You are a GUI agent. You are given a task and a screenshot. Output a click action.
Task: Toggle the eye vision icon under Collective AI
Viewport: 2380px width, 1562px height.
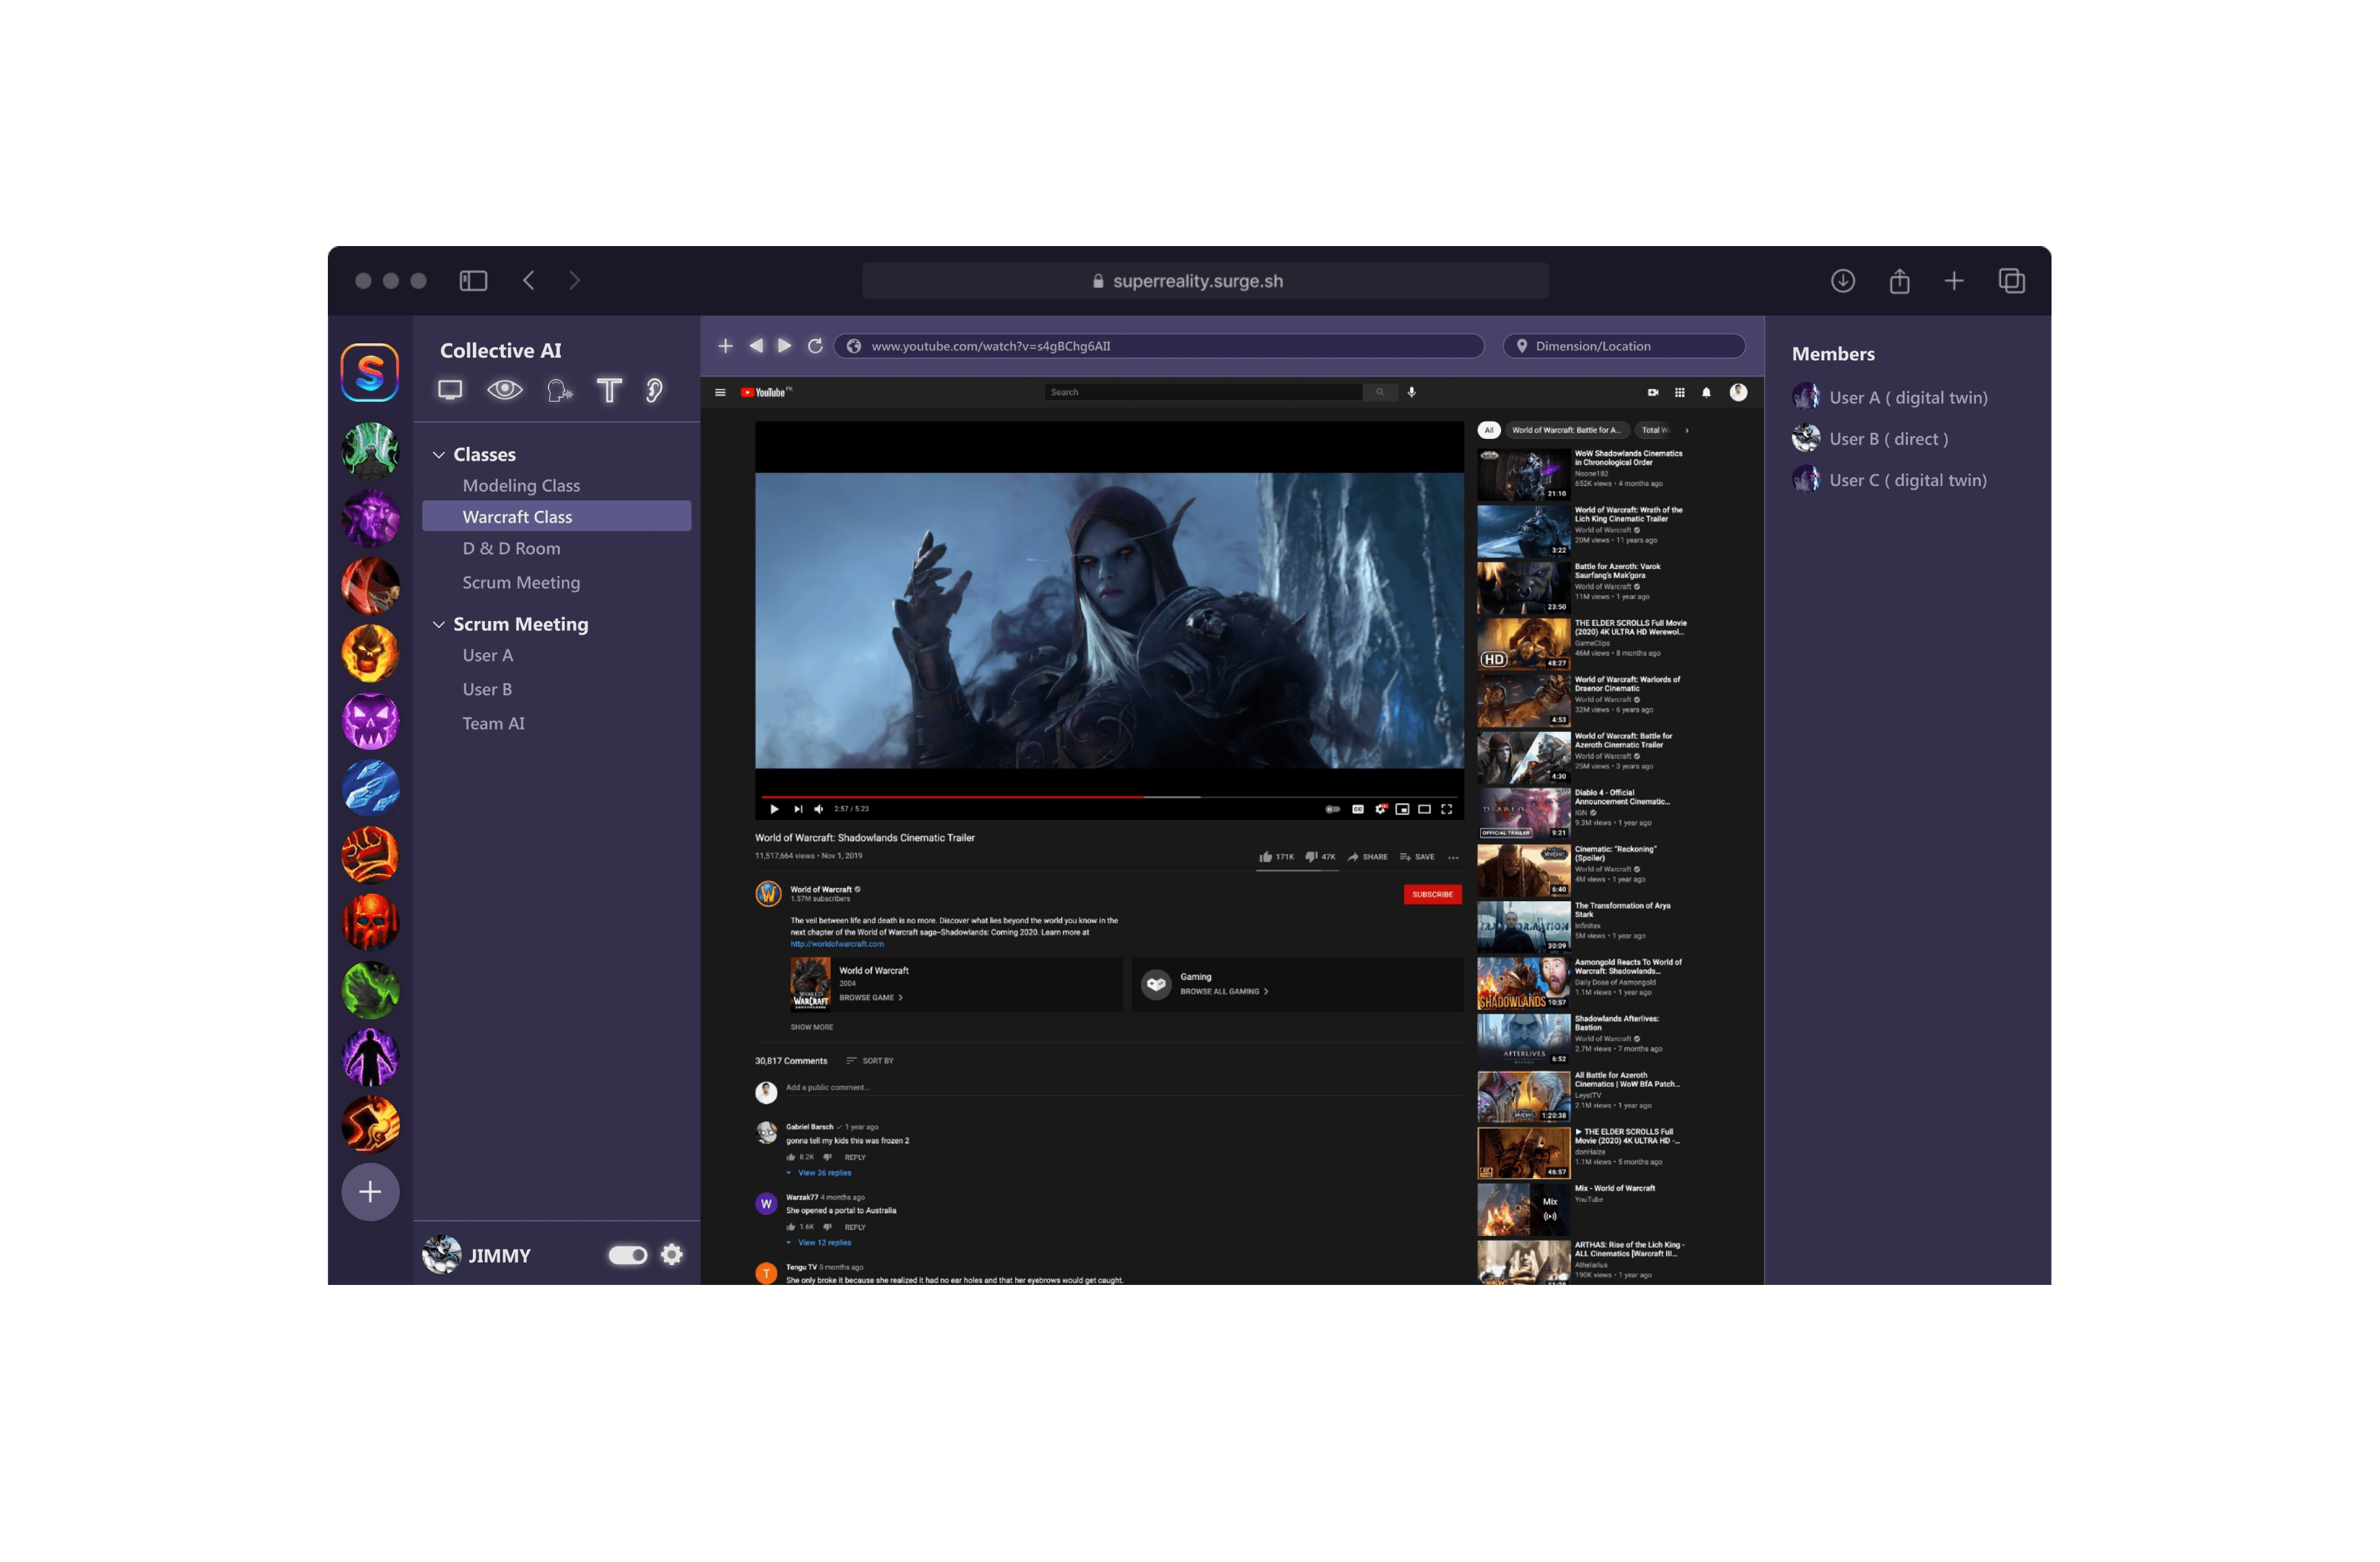point(505,390)
